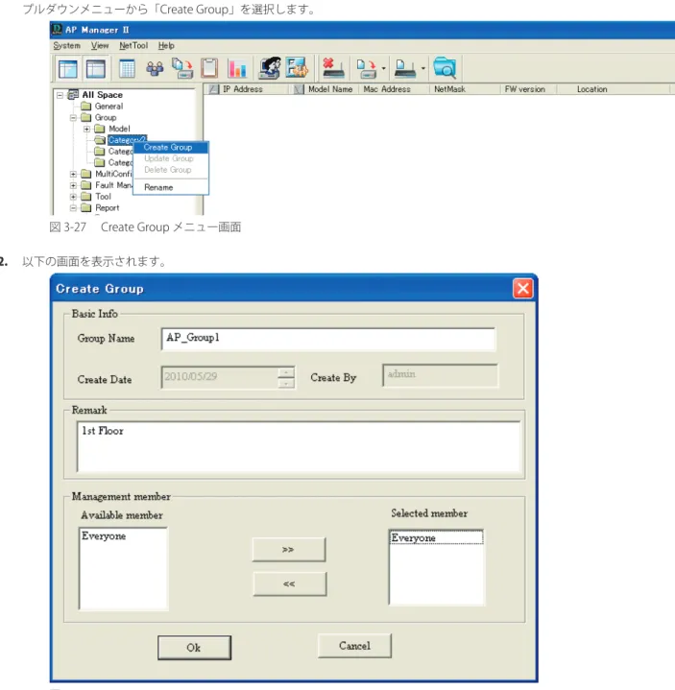Viewport: 675px width, 690px height.
Task: Increment Create Date with up spinner
Action: (x=286, y=372)
